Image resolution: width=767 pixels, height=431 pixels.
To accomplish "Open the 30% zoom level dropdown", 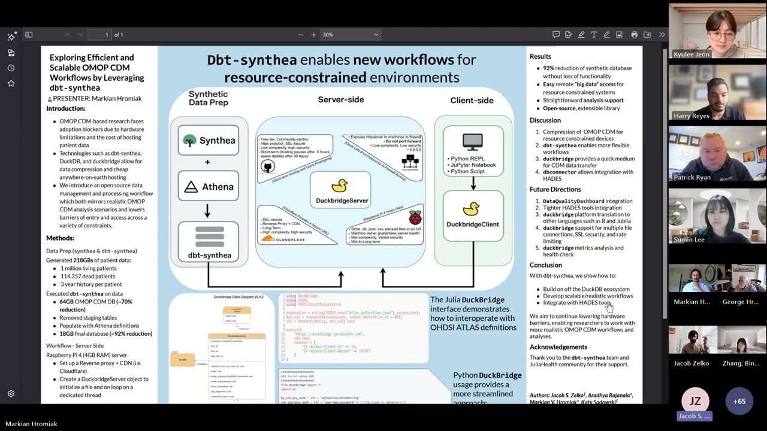I will 351,35.
